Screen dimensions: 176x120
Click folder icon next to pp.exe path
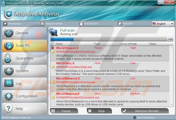[53, 67]
